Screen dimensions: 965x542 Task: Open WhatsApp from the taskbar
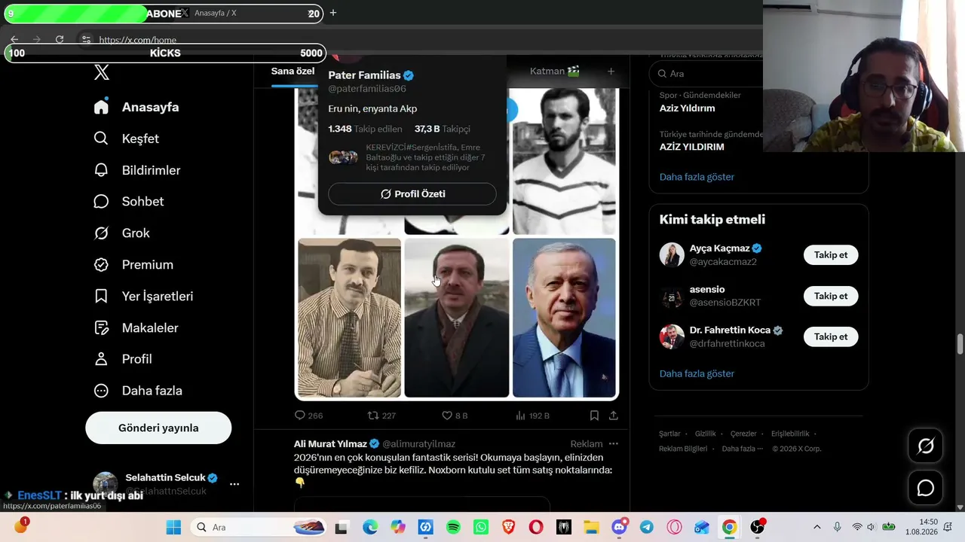coord(482,527)
